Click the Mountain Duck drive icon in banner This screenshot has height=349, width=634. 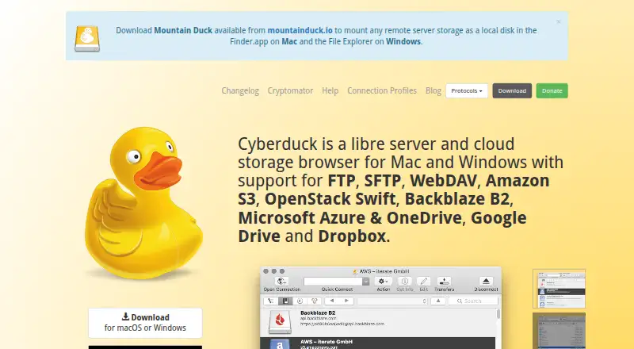(87, 38)
